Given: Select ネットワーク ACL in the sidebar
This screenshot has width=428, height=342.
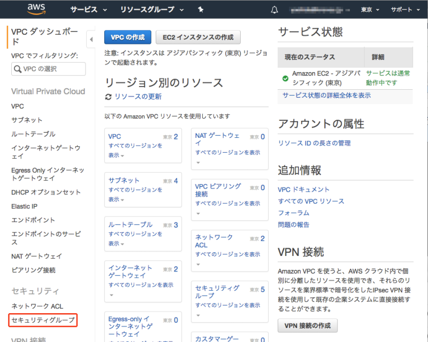Looking at the screenshot, I should (37, 306).
